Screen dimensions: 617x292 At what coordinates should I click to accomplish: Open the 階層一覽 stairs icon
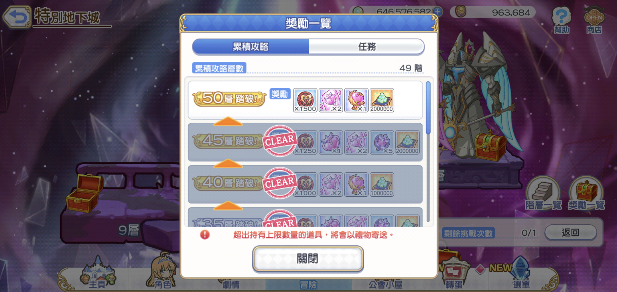543,193
